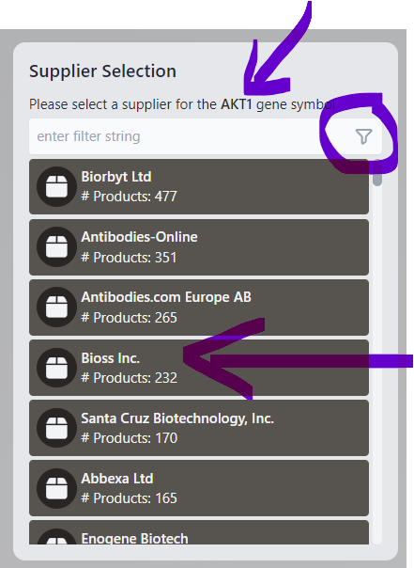Click the Abbexa Ltd package icon
The height and width of the screenshot is (568, 414).
tap(56, 488)
